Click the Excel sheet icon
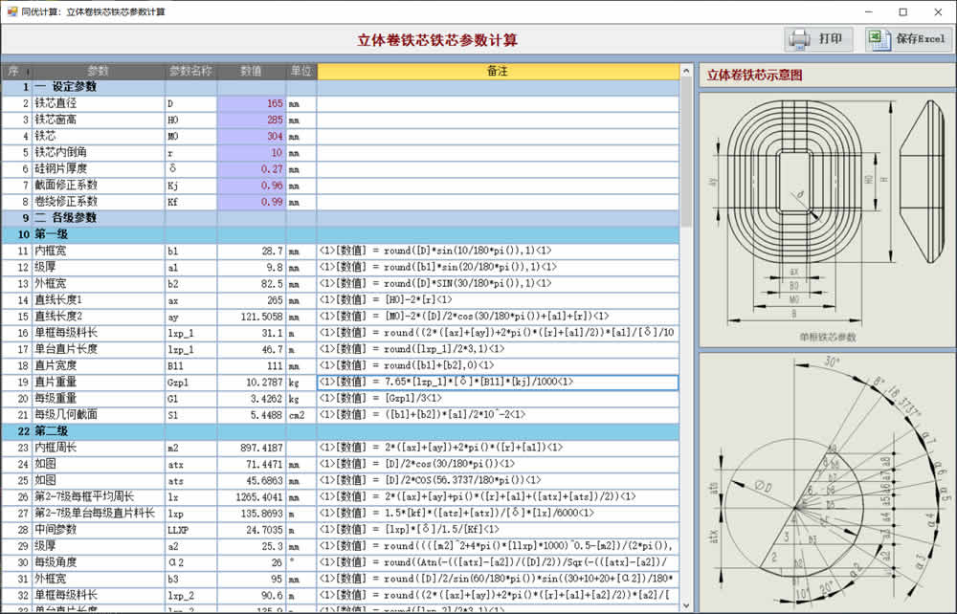 879,39
